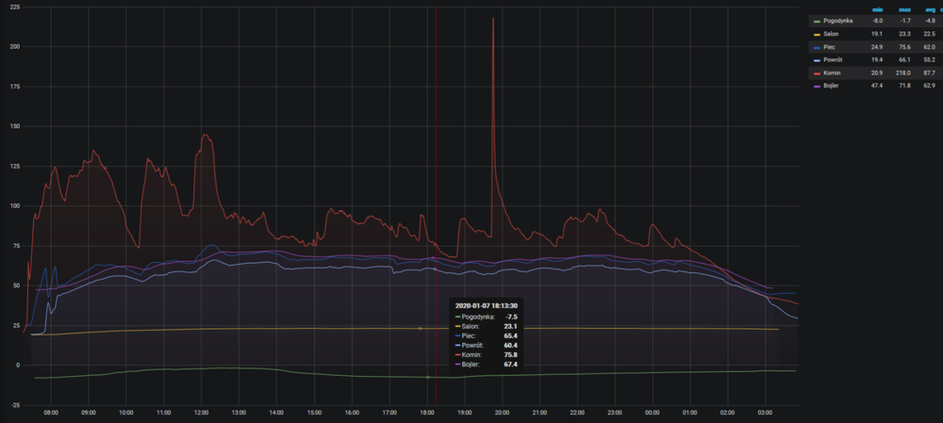Change the light blue Powrót series color
The width and height of the screenshot is (943, 423).
point(816,59)
